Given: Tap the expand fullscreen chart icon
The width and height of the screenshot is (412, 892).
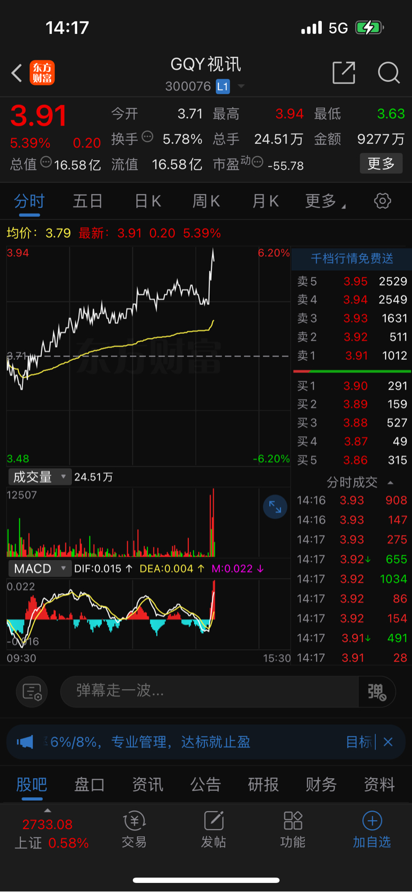Looking at the screenshot, I should click(x=275, y=507).
